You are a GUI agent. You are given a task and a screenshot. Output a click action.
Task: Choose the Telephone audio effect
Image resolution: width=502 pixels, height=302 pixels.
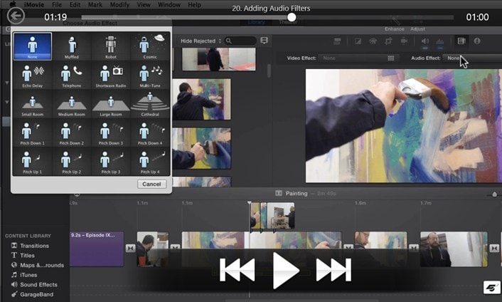click(x=72, y=75)
